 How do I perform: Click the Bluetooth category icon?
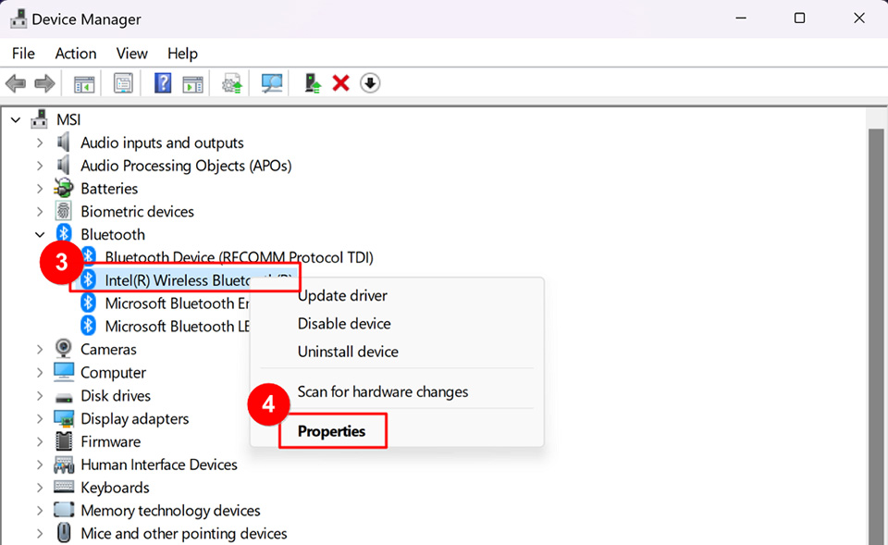coord(64,233)
